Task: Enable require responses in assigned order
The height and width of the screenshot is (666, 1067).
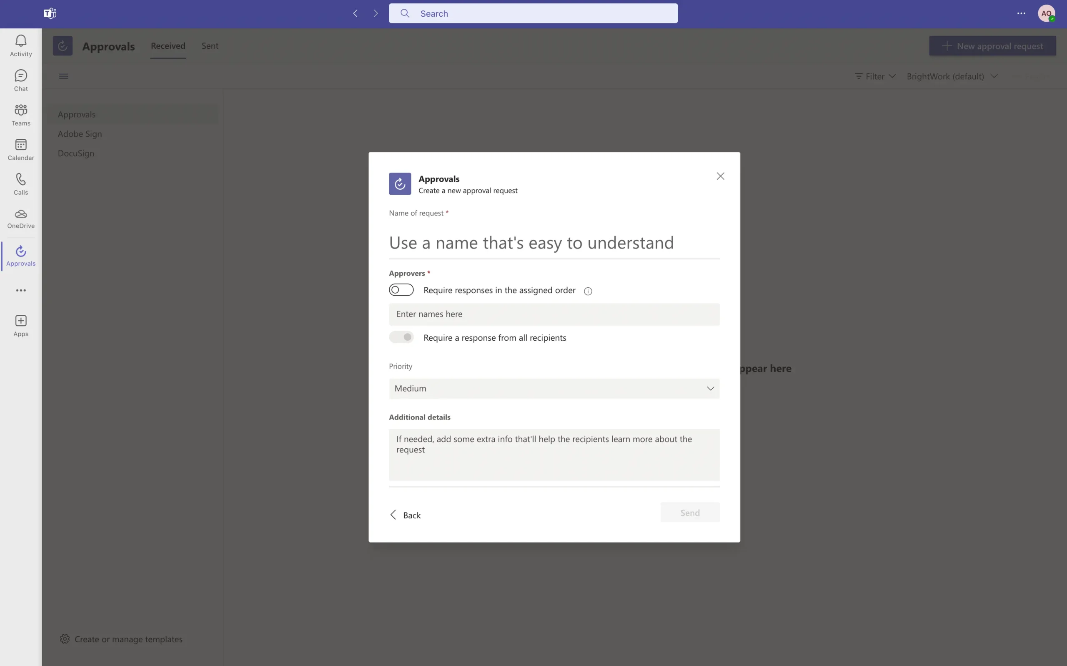Action: click(401, 290)
